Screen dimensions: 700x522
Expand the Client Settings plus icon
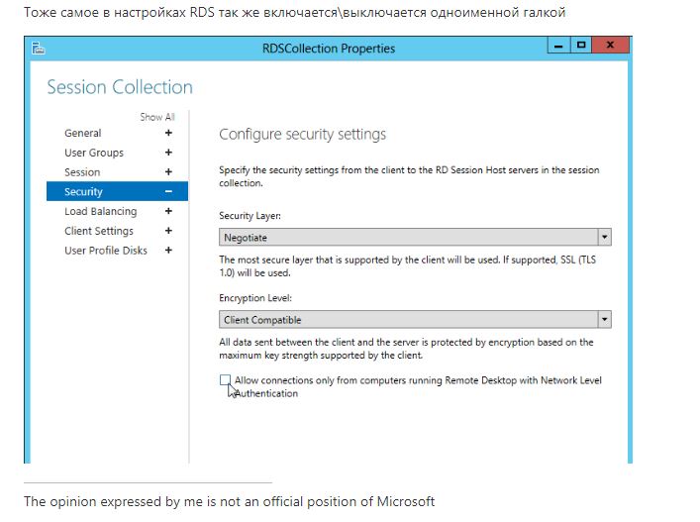coord(168,231)
